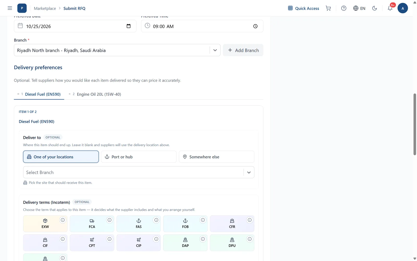417x261 pixels.
Task: Show info for CFR incoterm
Action: coord(250,220)
